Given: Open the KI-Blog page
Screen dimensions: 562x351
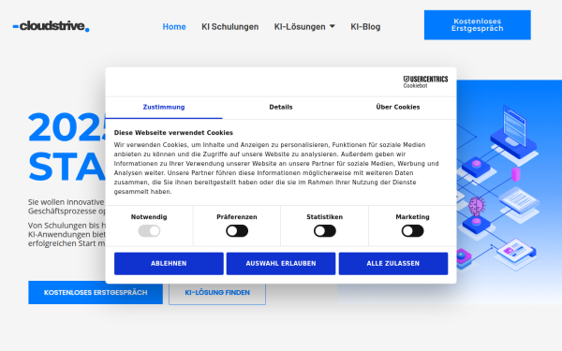Looking at the screenshot, I should (x=365, y=27).
